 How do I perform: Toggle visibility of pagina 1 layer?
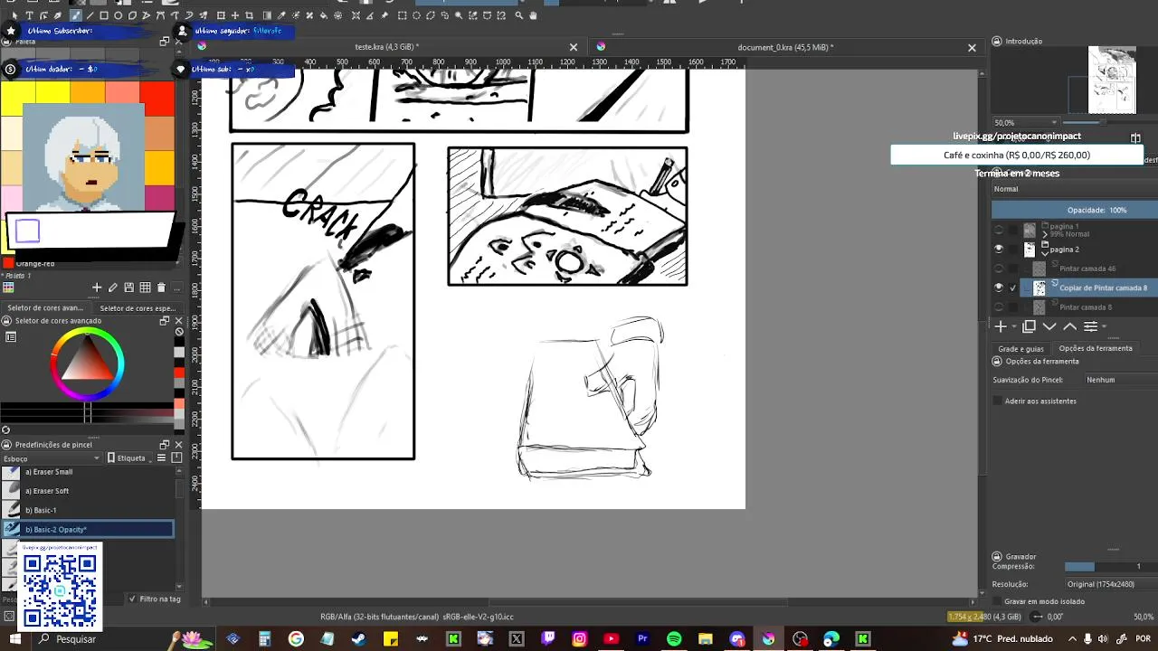click(999, 230)
